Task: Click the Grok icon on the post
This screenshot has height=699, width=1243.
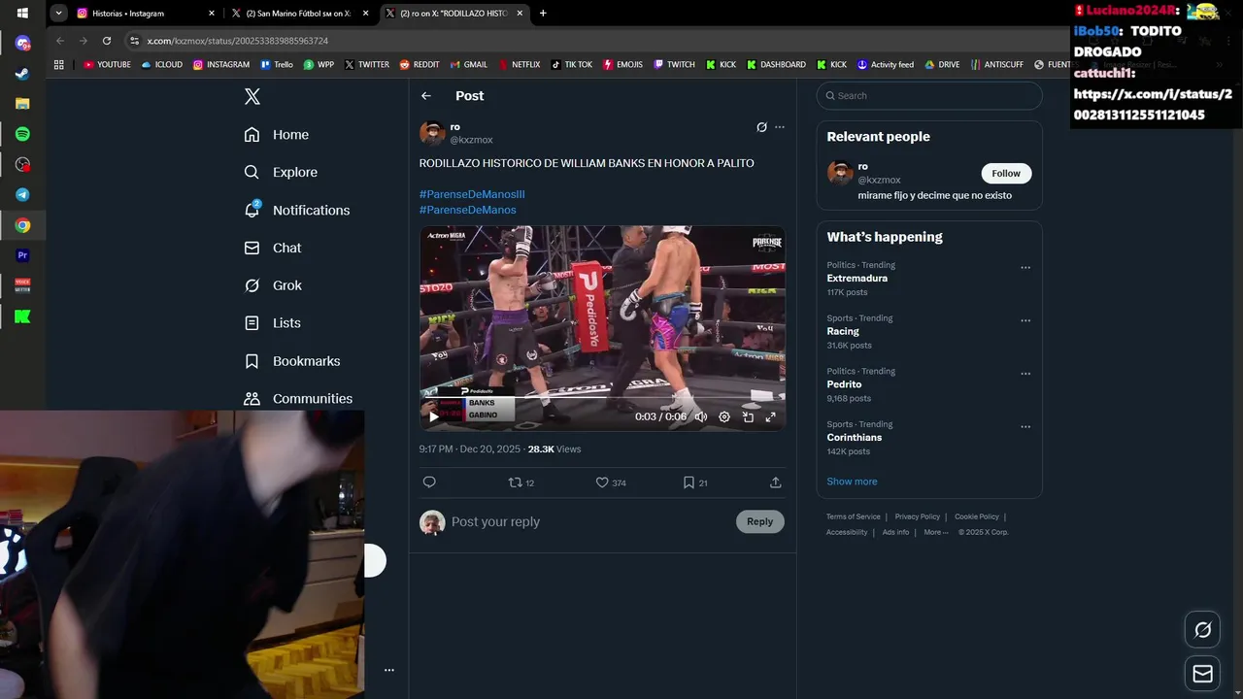Action: tap(762, 127)
